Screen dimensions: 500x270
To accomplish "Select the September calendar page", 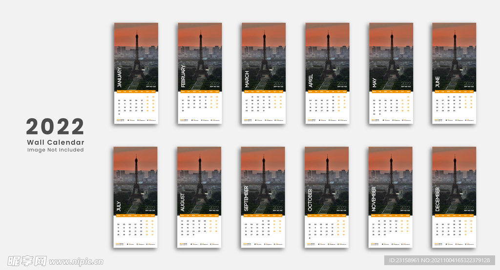I will [x=263, y=197].
